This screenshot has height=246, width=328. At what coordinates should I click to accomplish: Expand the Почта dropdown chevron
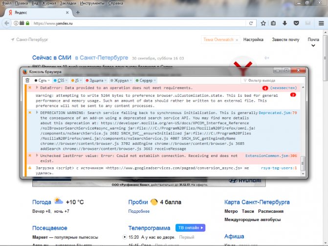tap(313, 45)
